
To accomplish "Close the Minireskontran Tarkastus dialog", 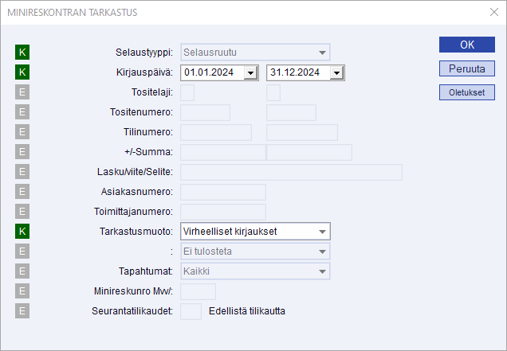I will click(493, 12).
